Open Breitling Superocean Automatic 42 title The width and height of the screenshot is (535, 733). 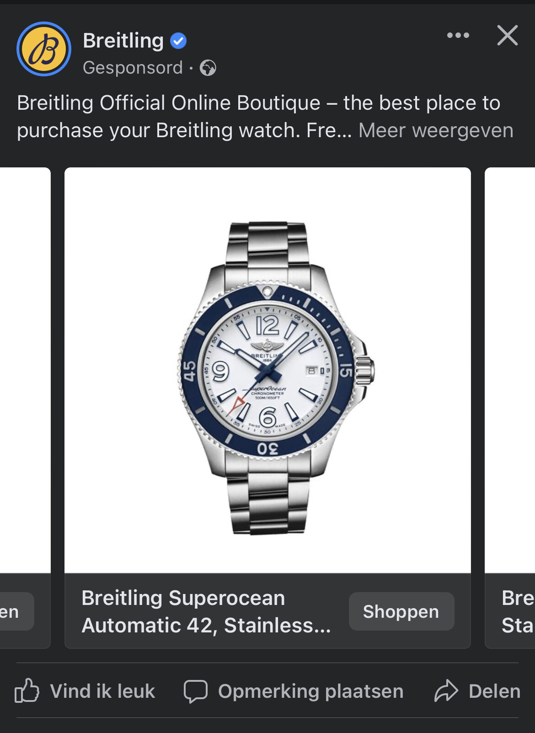206,611
